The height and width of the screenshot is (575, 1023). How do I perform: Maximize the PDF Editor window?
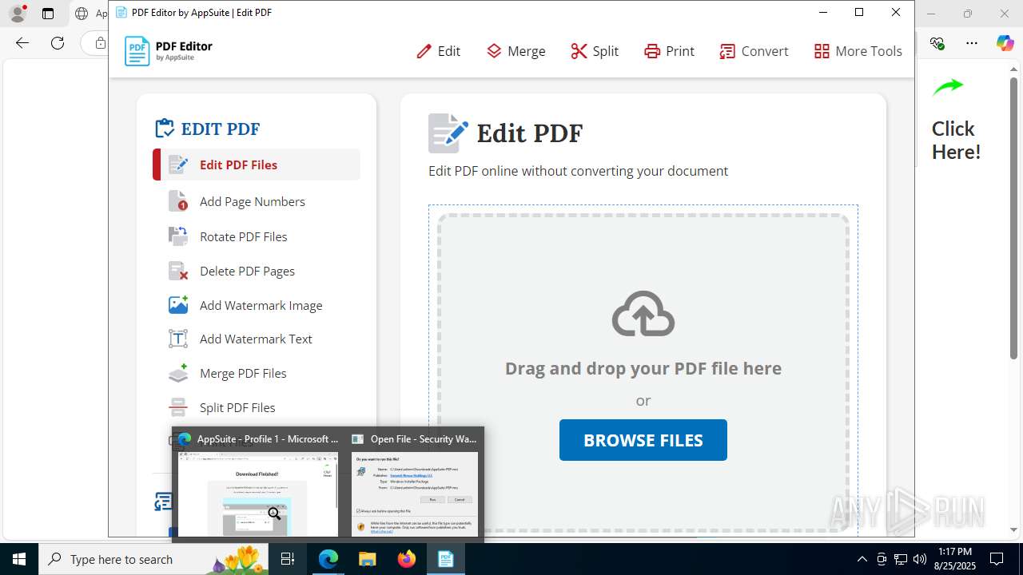pos(859,12)
